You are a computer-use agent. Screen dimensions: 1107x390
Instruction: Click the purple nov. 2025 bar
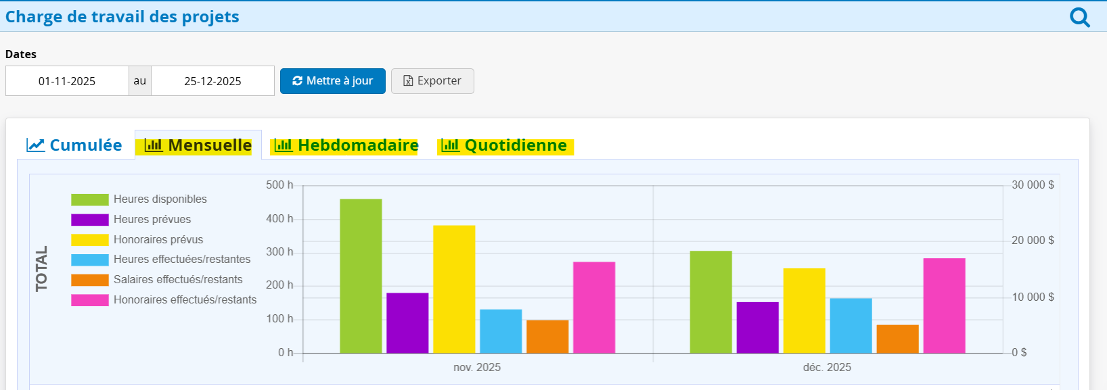[x=407, y=323]
